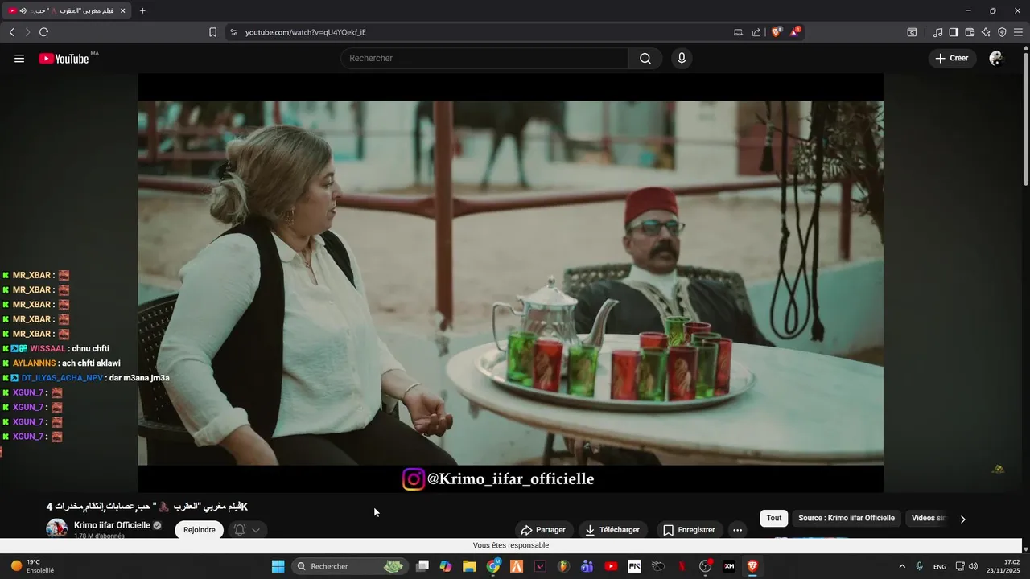Open the taskbar volume control
This screenshot has width=1030, height=579.
[x=973, y=566]
